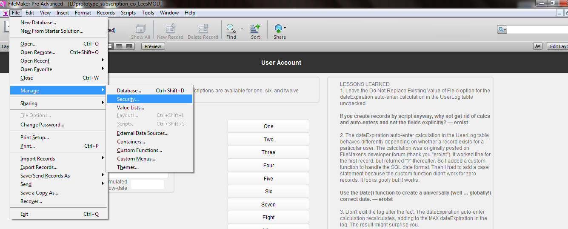Click the Sort records icon

pyautogui.click(x=255, y=29)
